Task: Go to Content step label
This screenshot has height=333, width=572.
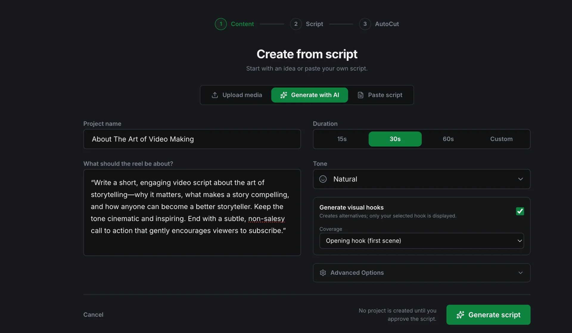Action: [x=242, y=24]
